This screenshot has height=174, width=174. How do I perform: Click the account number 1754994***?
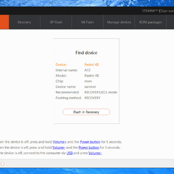pos(150,11)
